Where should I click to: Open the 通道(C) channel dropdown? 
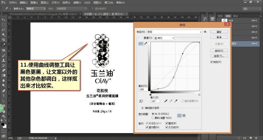tap(165, 38)
